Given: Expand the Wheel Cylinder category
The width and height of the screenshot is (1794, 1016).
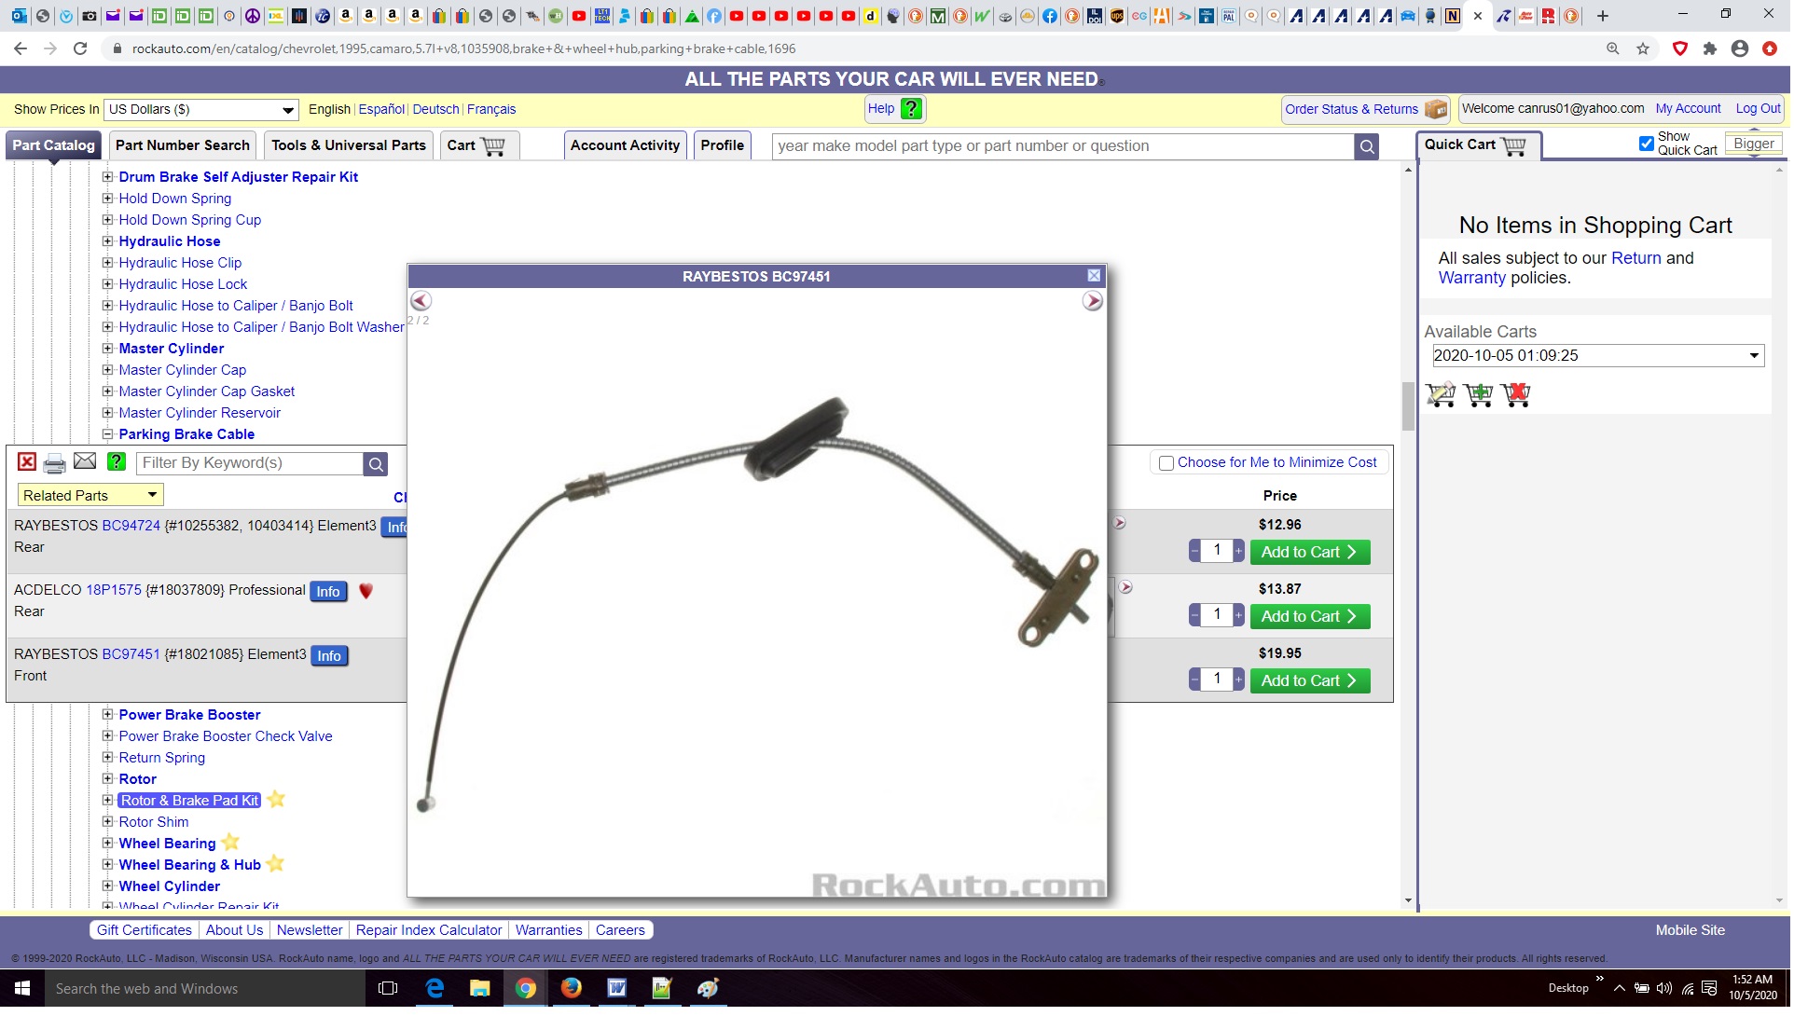Looking at the screenshot, I should point(108,887).
